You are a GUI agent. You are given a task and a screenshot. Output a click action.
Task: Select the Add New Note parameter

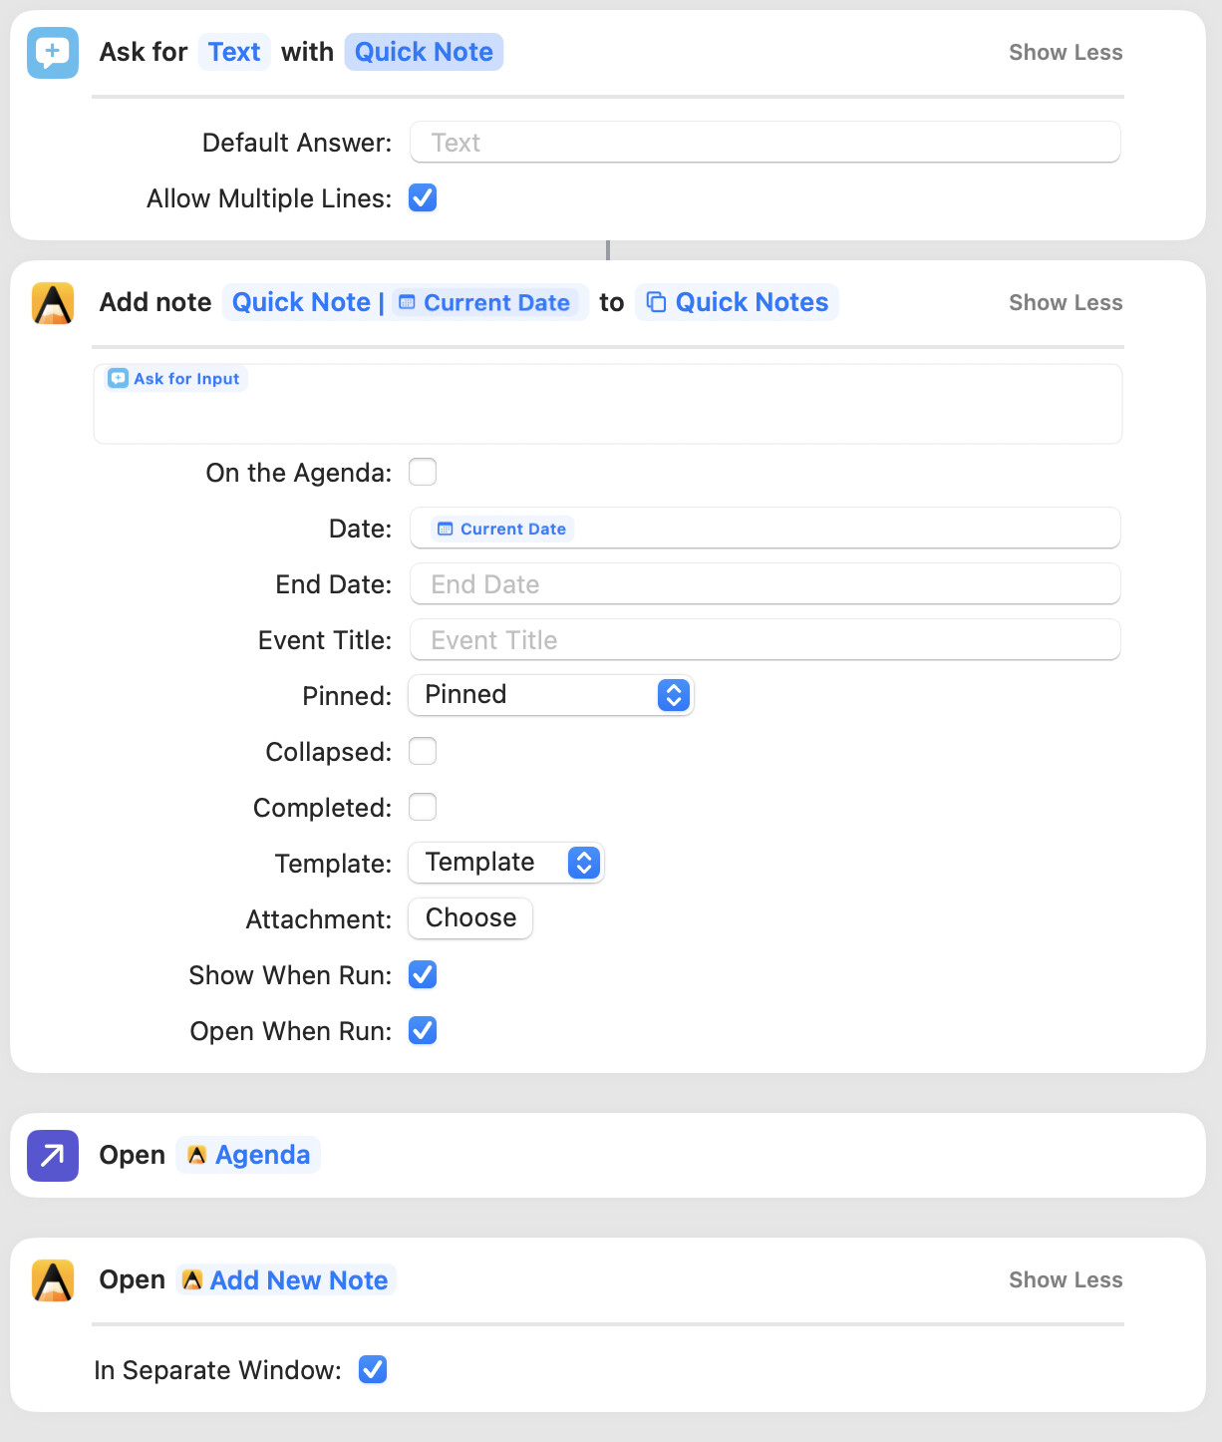pyautogui.click(x=287, y=1279)
